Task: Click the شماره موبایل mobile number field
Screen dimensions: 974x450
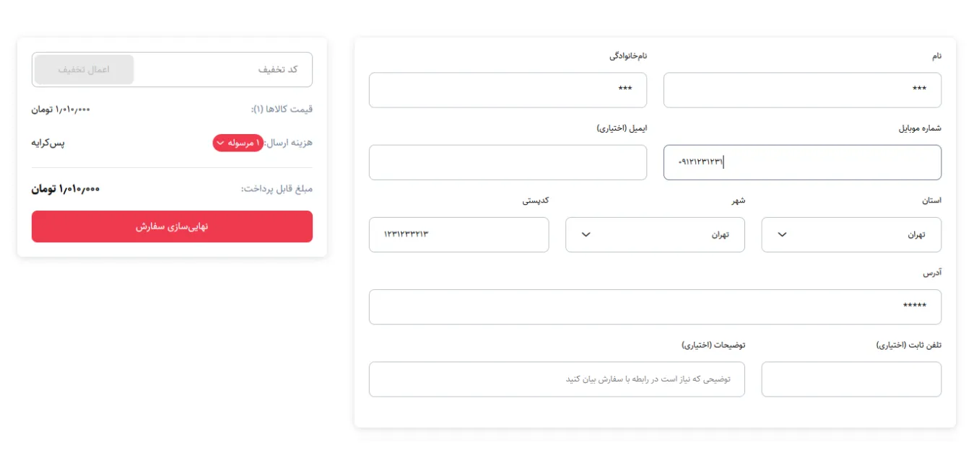Action: point(801,162)
